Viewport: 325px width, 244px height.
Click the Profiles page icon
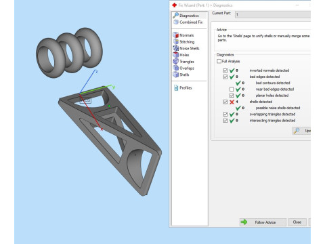pos(176,87)
